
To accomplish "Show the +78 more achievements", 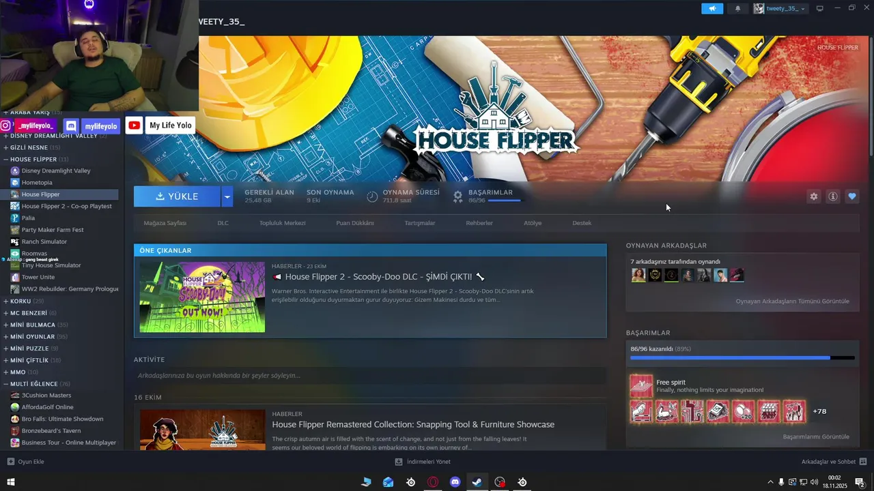I will [x=819, y=411].
